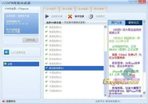This screenshot has height=104, width=148.
Task: Open the 新增美服,加拿大魔兽 news link
Action: (125, 91)
